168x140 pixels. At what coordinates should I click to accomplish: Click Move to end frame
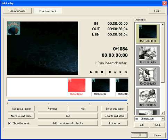pyautogui.click(x=115, y=116)
